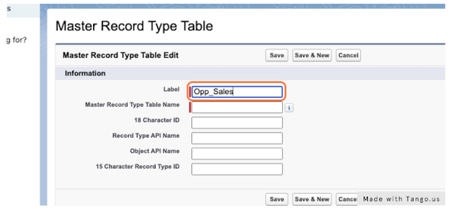The height and width of the screenshot is (213, 449).
Task: Click the Object API Name label text
Action: tap(155, 151)
